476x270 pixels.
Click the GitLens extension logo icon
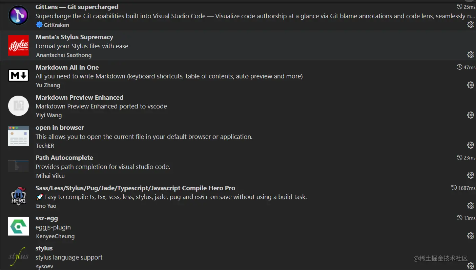[x=18, y=16]
